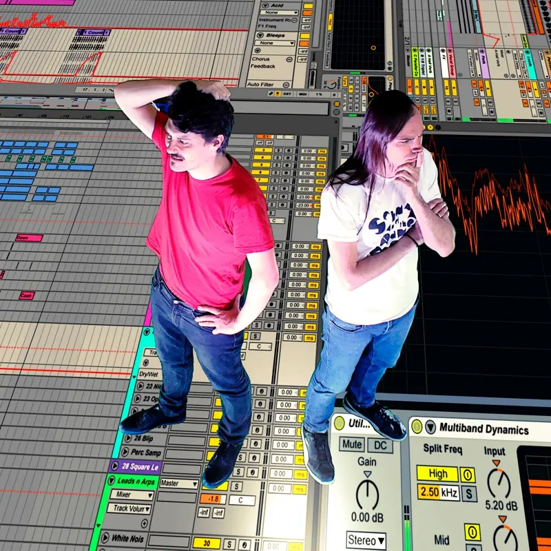Solo the High band with S button

(469, 493)
